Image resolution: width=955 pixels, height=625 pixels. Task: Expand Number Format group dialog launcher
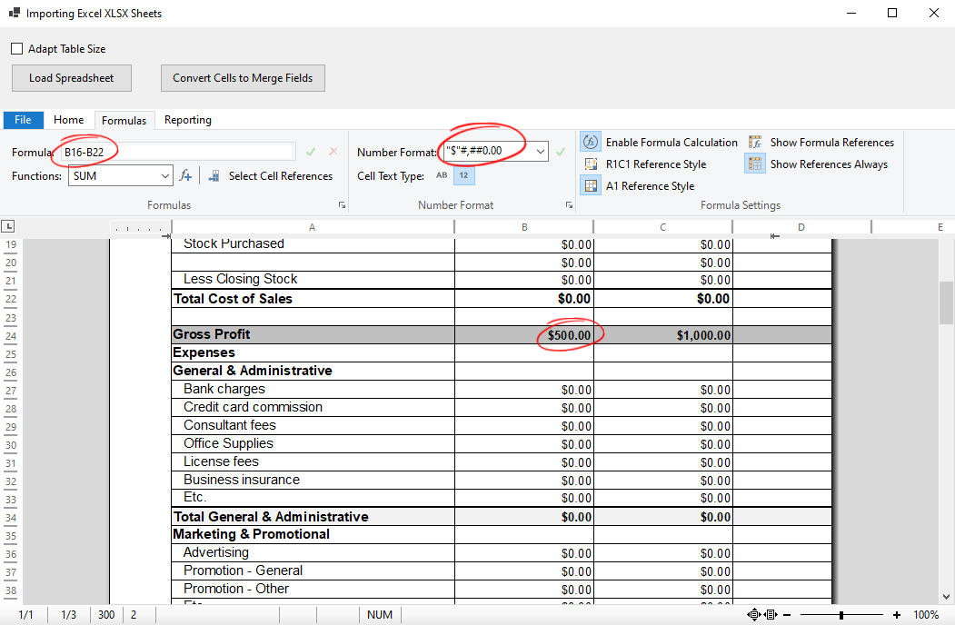(569, 205)
